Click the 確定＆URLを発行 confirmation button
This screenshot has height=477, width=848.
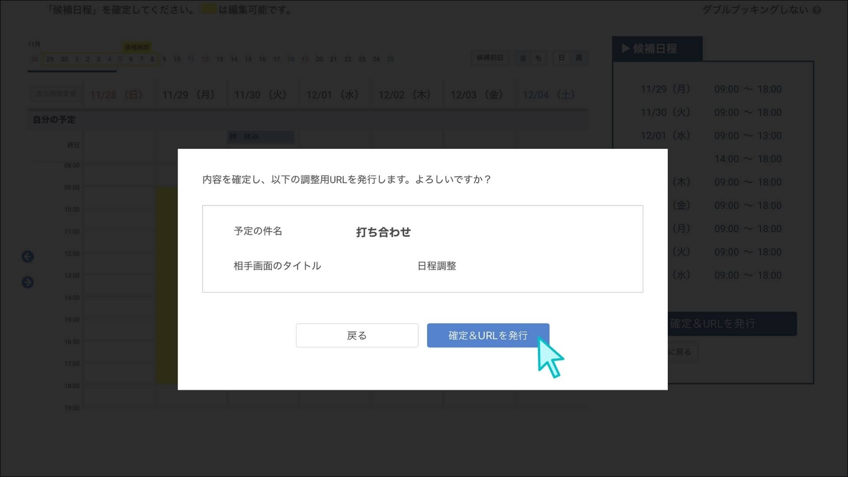coord(488,336)
